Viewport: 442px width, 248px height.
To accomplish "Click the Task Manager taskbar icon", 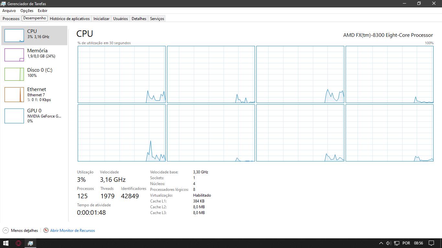I will [x=30, y=243].
